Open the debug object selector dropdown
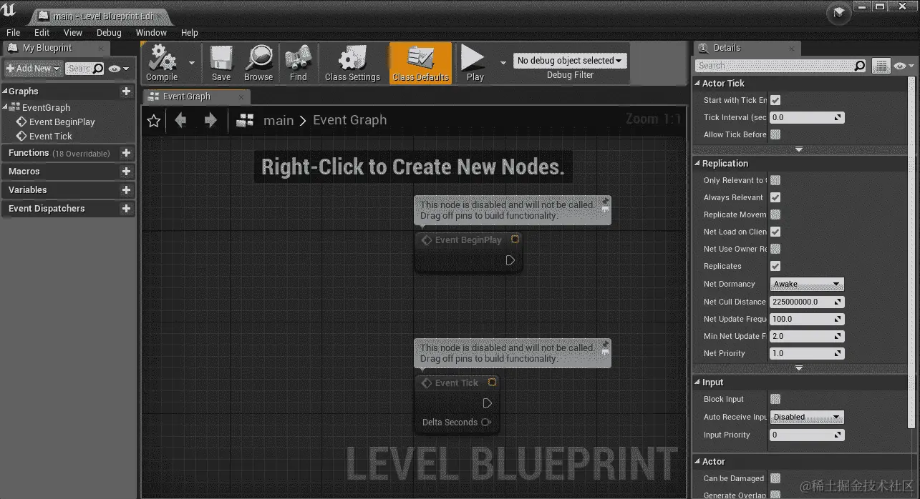Screen dimensions: 920x499 (x=570, y=61)
